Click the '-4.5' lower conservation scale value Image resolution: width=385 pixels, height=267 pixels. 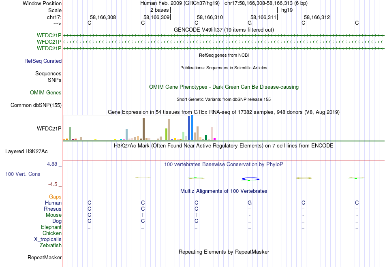coord(53,184)
